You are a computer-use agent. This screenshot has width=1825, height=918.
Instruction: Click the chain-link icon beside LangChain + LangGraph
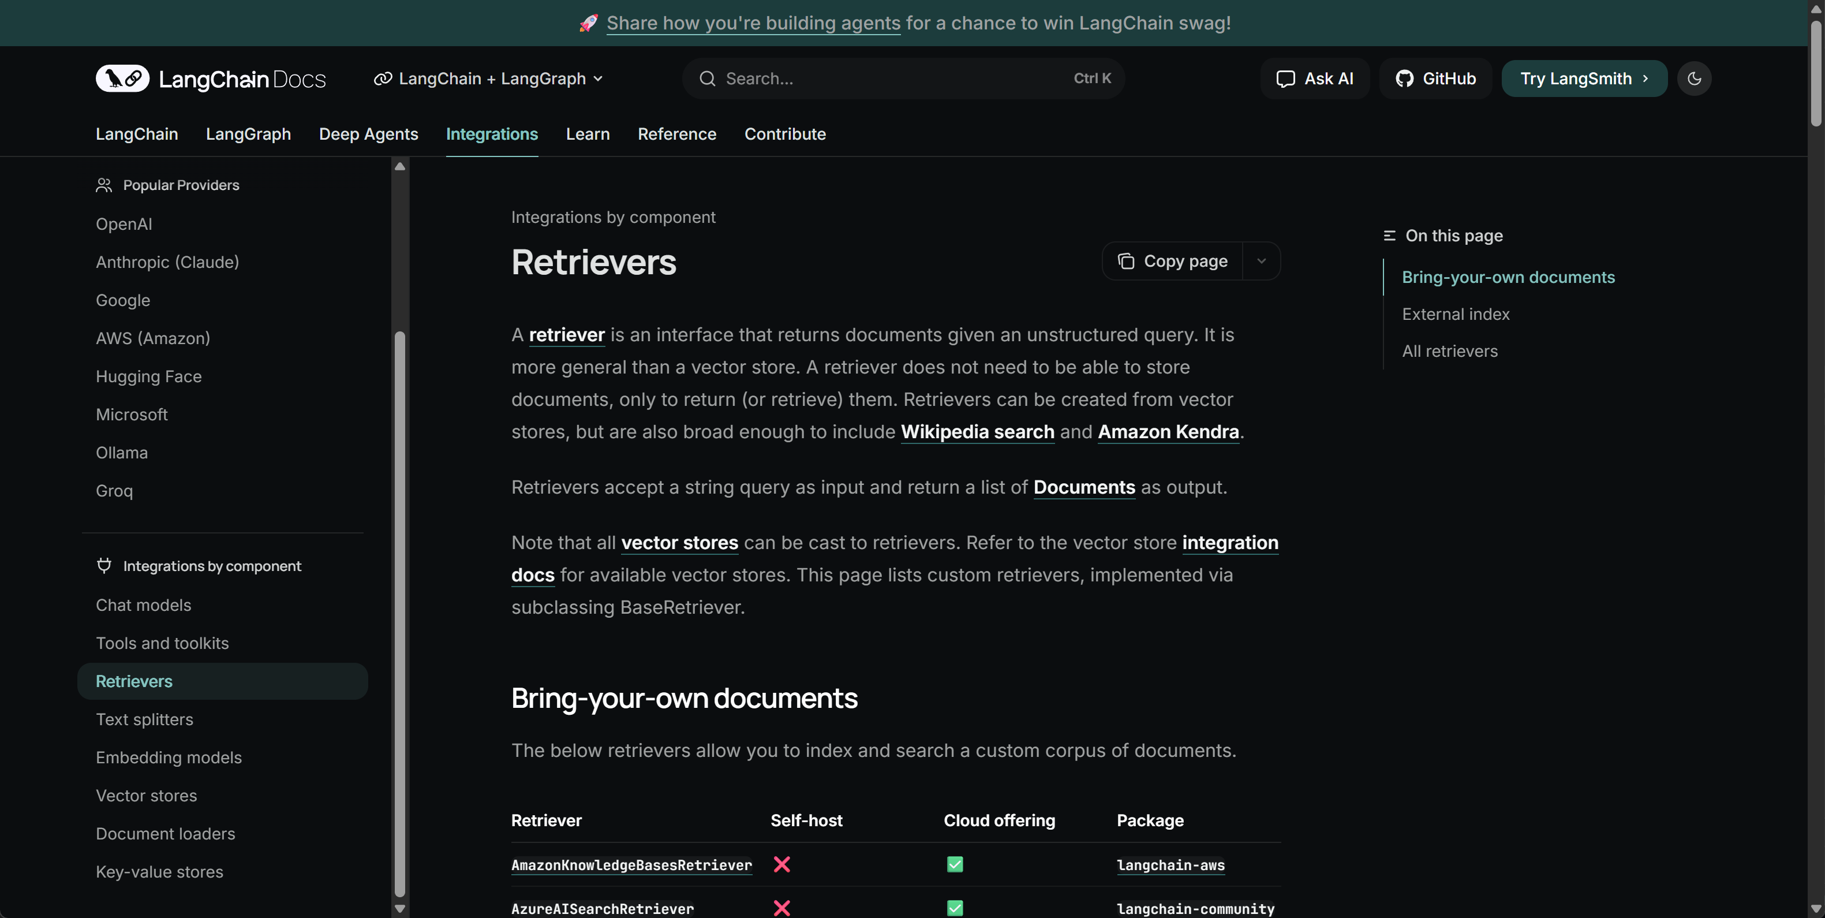point(383,79)
